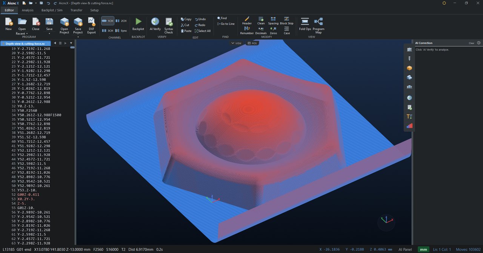Start the Backplot simulation
Viewport: 483px width, 253px height.
pos(138,24)
